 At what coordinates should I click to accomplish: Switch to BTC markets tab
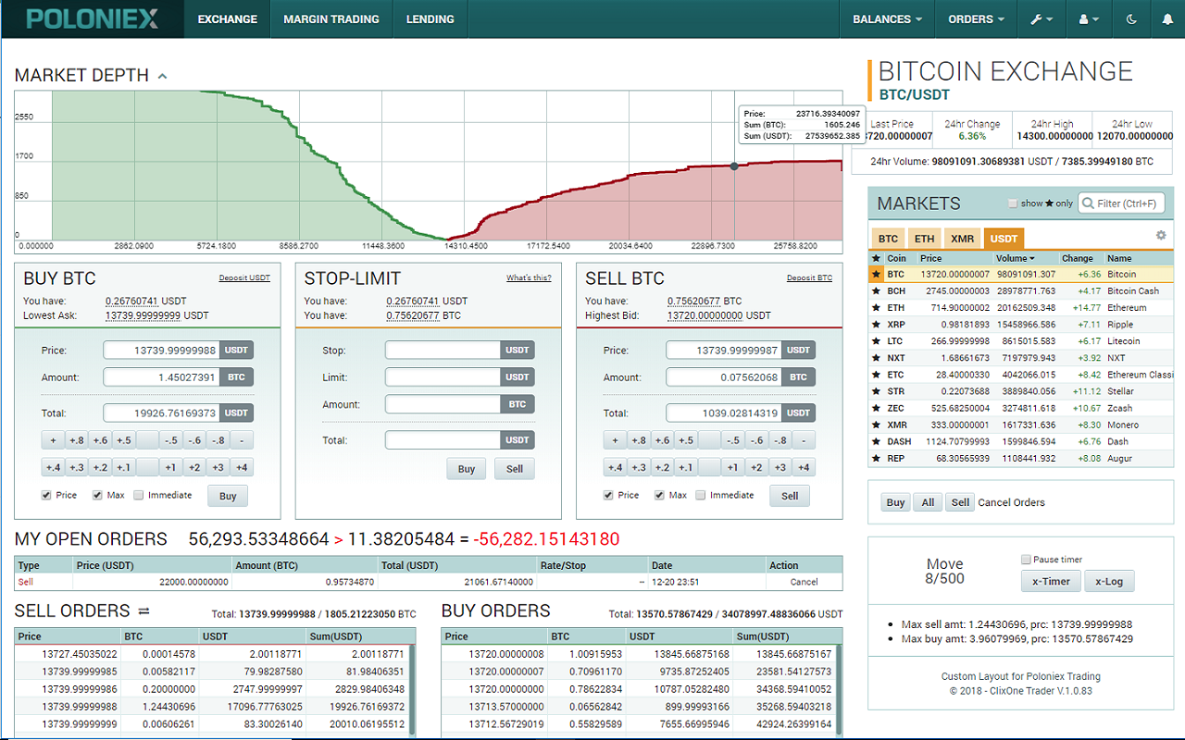(x=888, y=239)
